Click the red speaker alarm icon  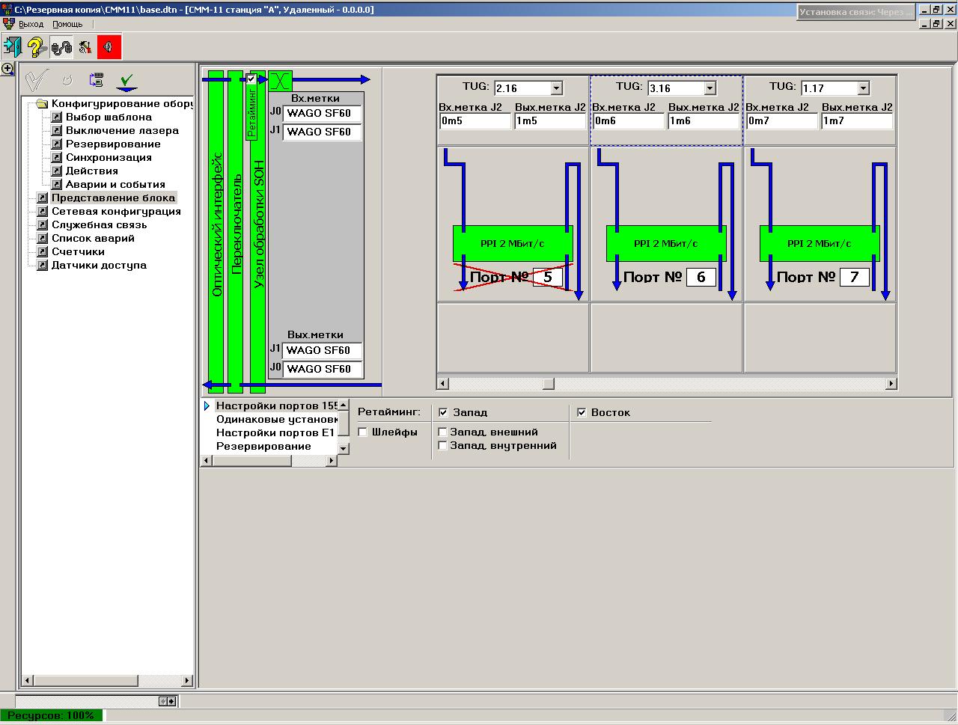[x=109, y=47]
